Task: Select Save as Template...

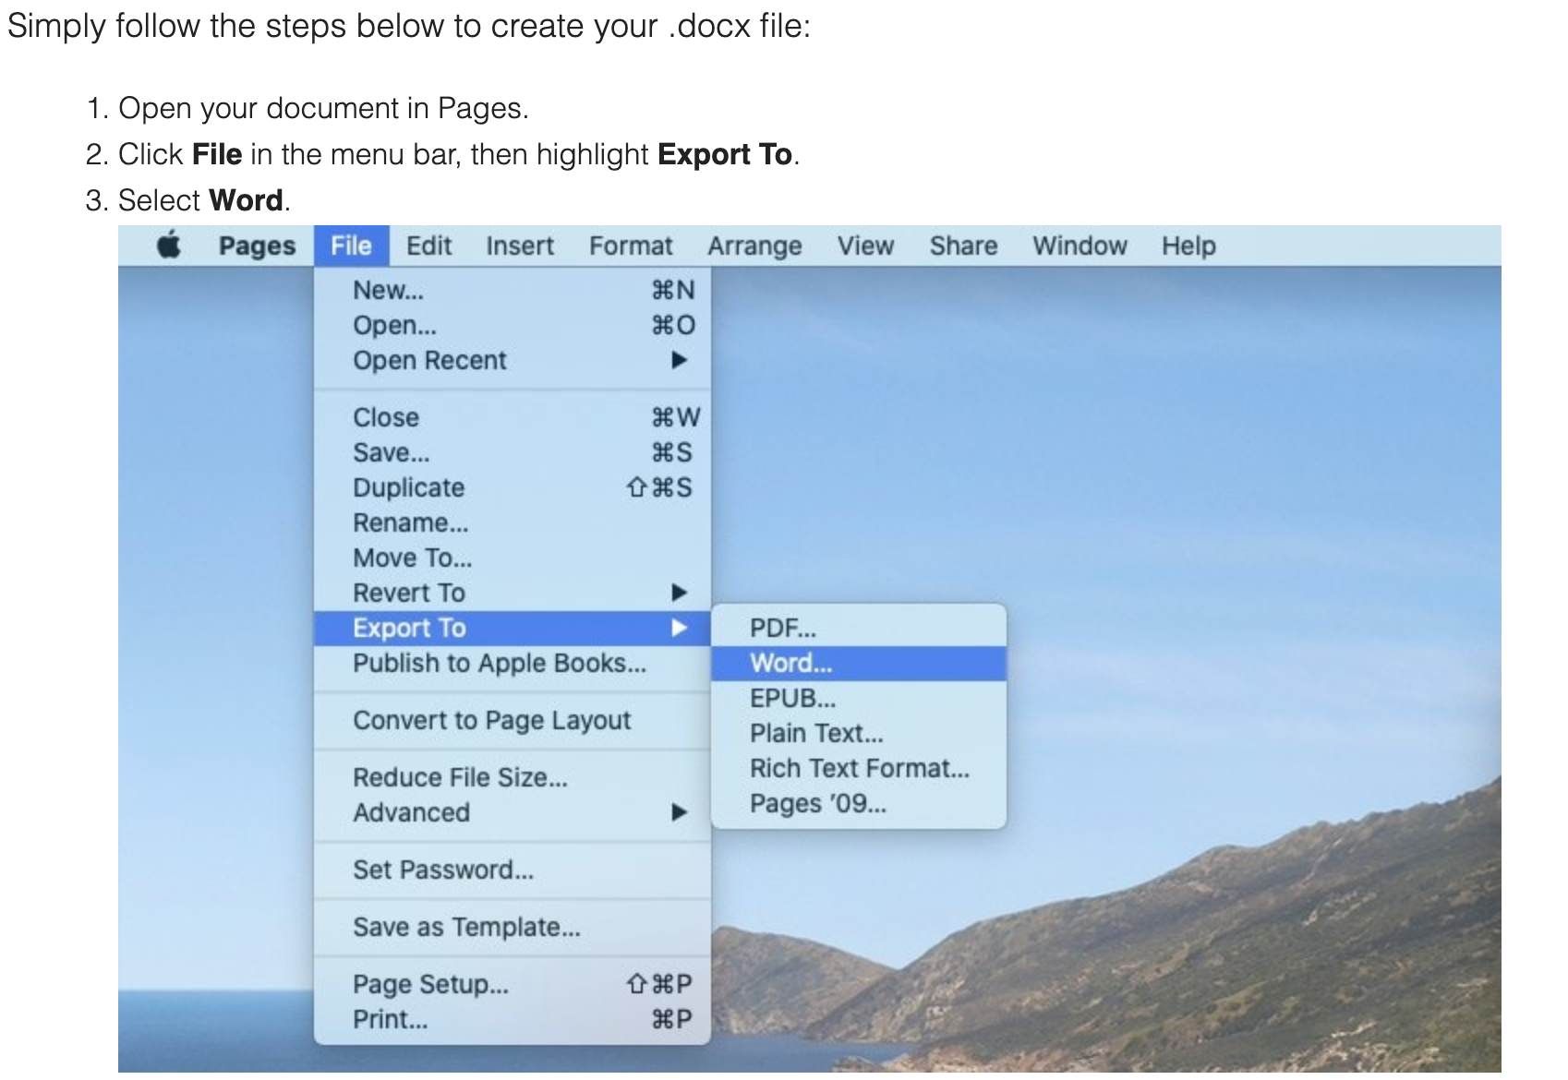Action: click(x=513, y=927)
